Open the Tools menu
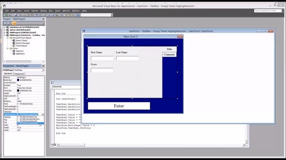This screenshot has width=286, height=160. coord(58,11)
